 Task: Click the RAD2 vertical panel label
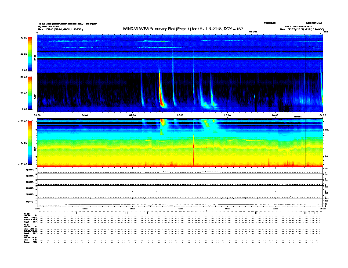pyautogui.click(x=35, y=57)
